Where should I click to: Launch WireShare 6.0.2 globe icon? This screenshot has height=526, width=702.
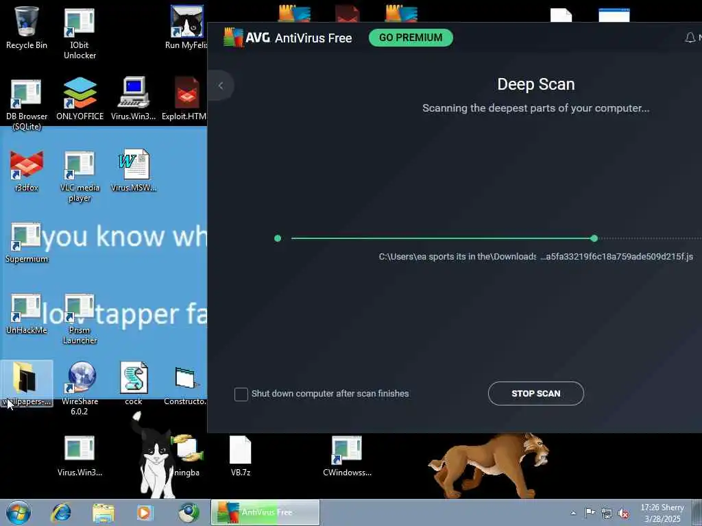[80, 388]
